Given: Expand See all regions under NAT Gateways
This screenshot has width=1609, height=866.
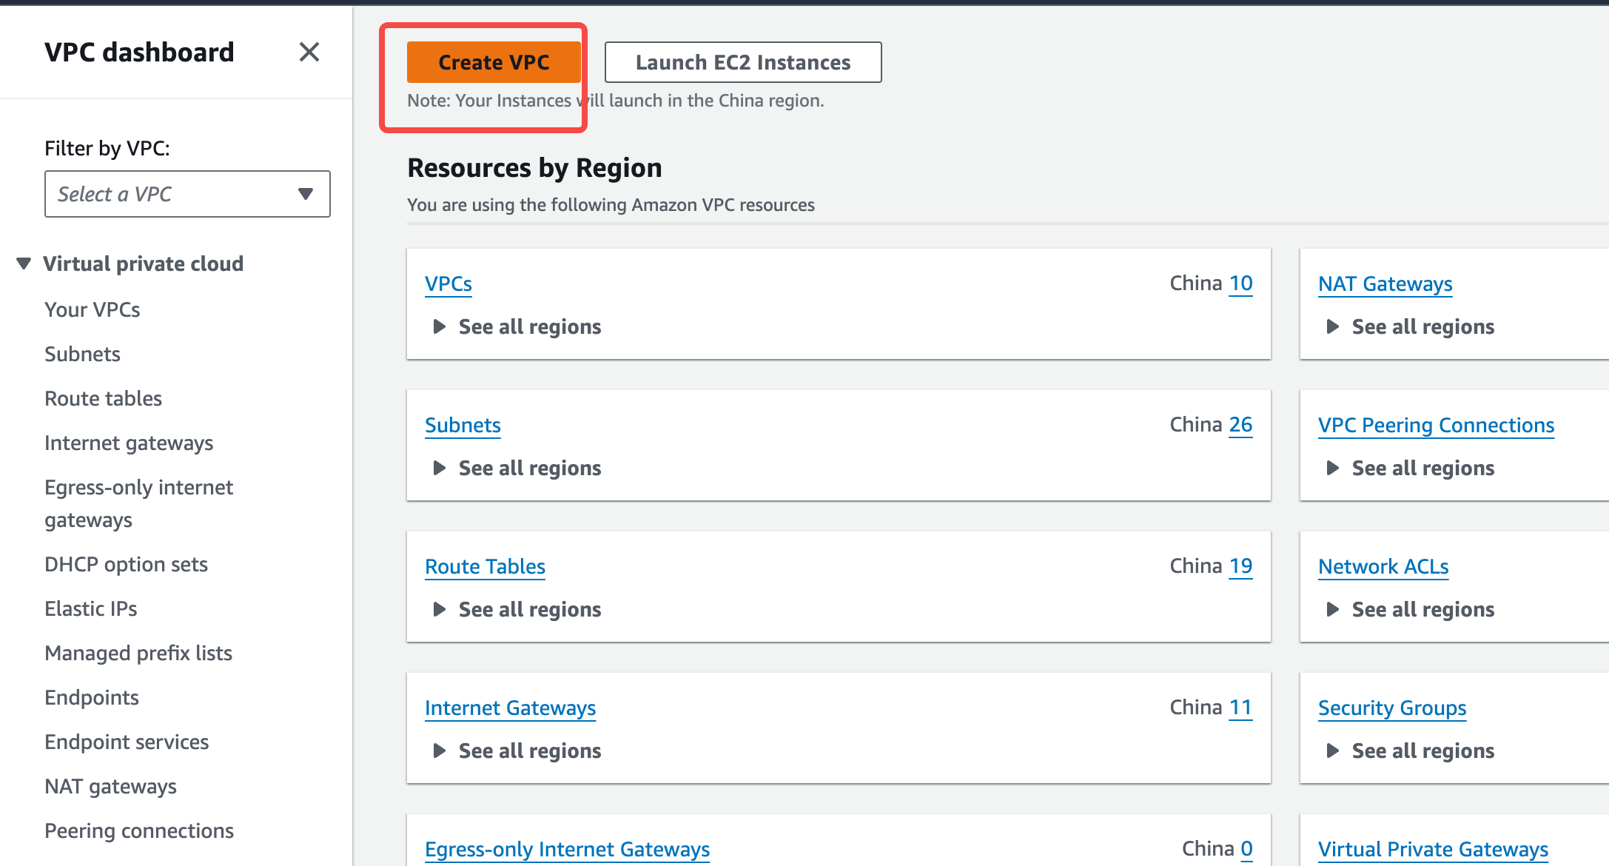Looking at the screenshot, I should pos(1411,326).
